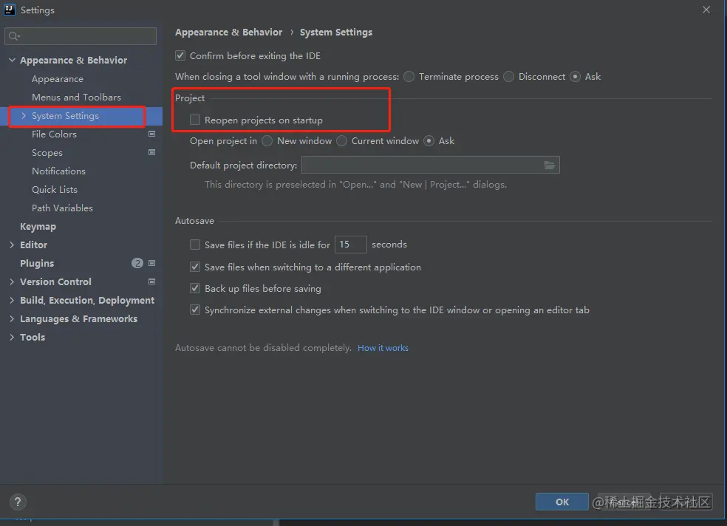Select Current window radio button
This screenshot has height=526, width=727.
[x=342, y=141]
